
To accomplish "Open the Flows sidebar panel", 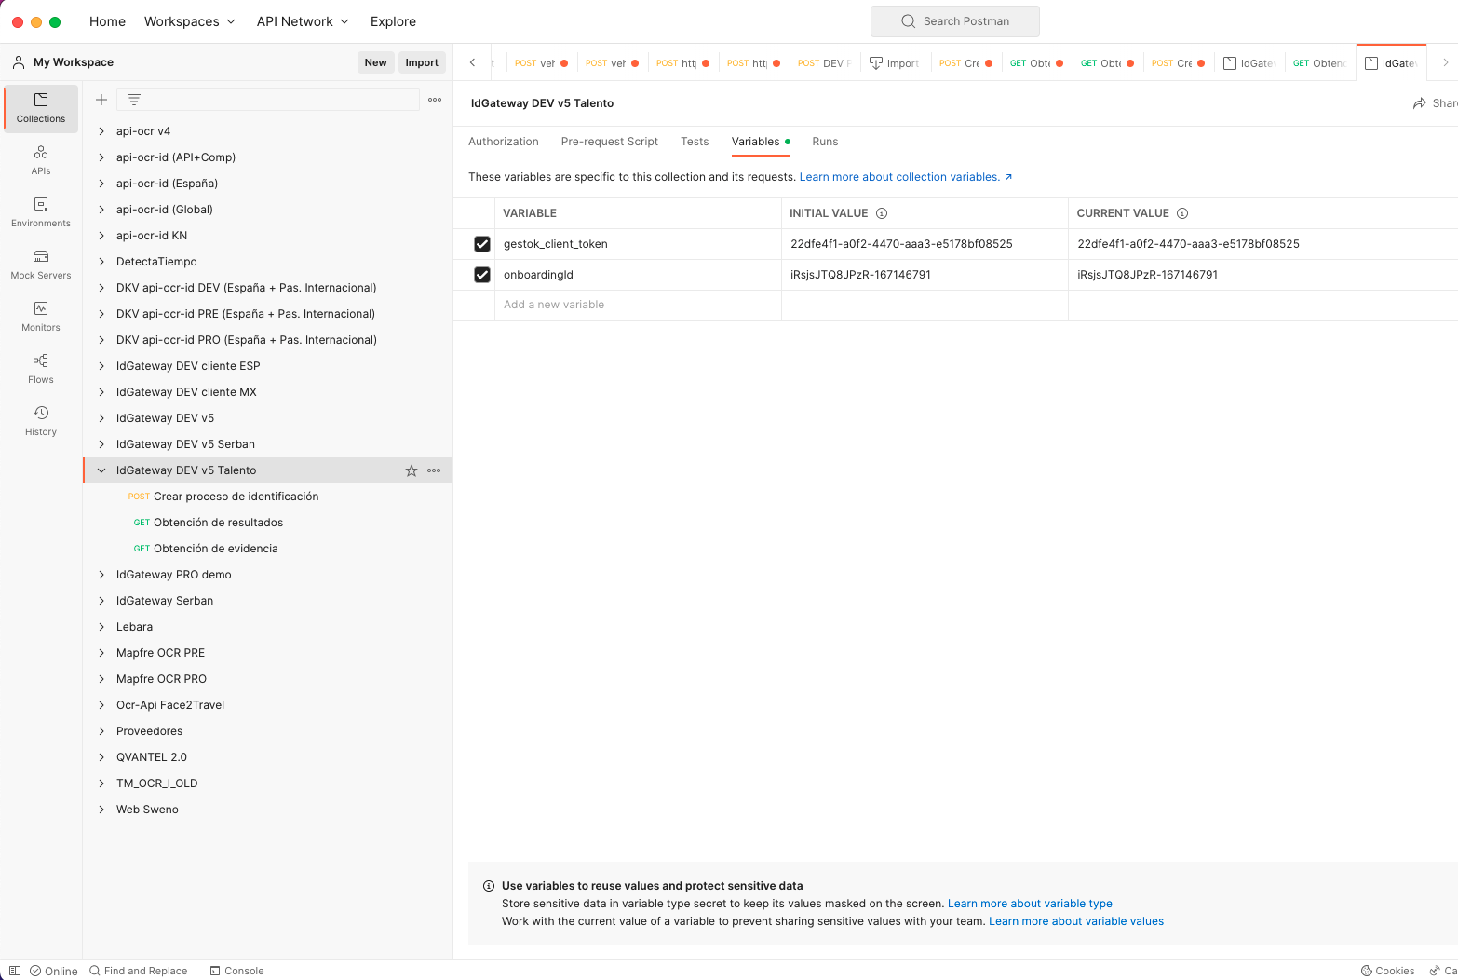I will point(41,368).
